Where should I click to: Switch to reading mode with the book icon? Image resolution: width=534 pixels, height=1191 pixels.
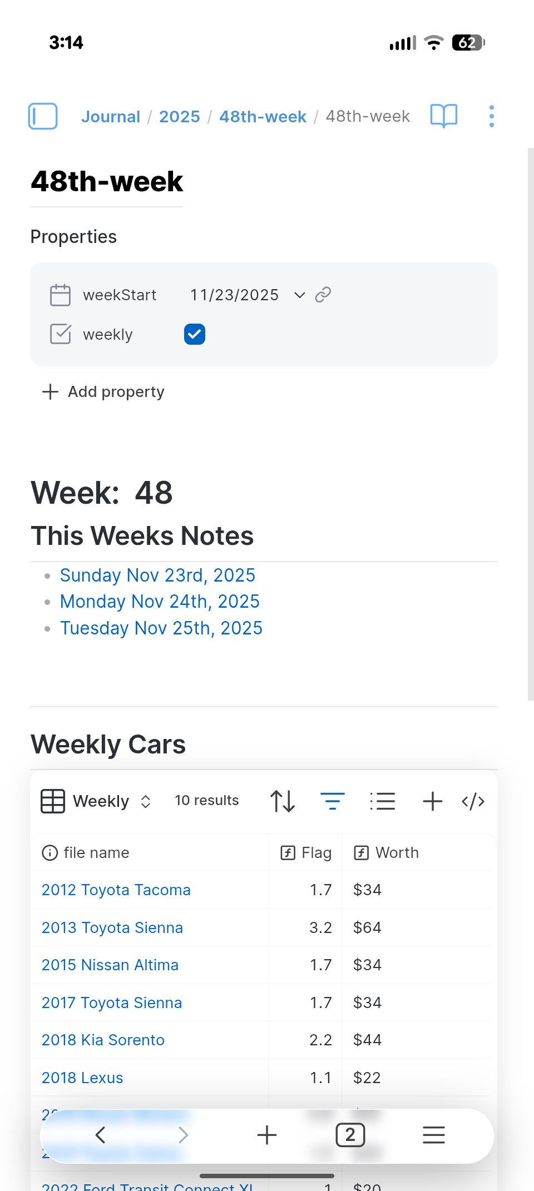pyautogui.click(x=443, y=116)
